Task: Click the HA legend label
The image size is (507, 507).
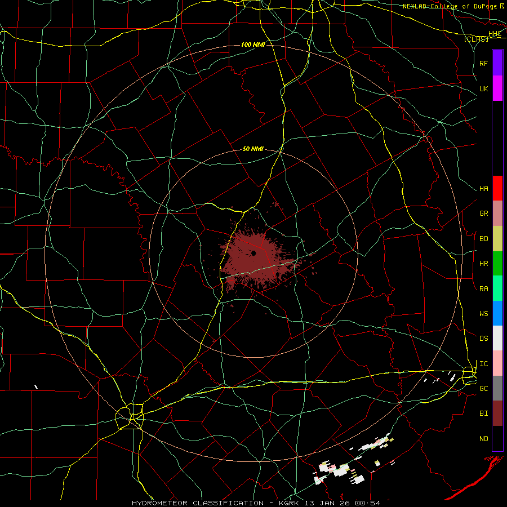Action: click(x=483, y=189)
